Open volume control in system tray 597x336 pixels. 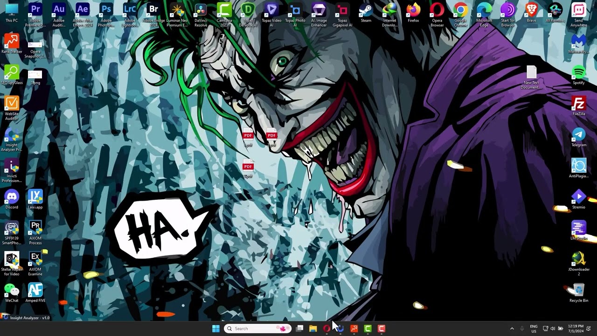point(553,329)
